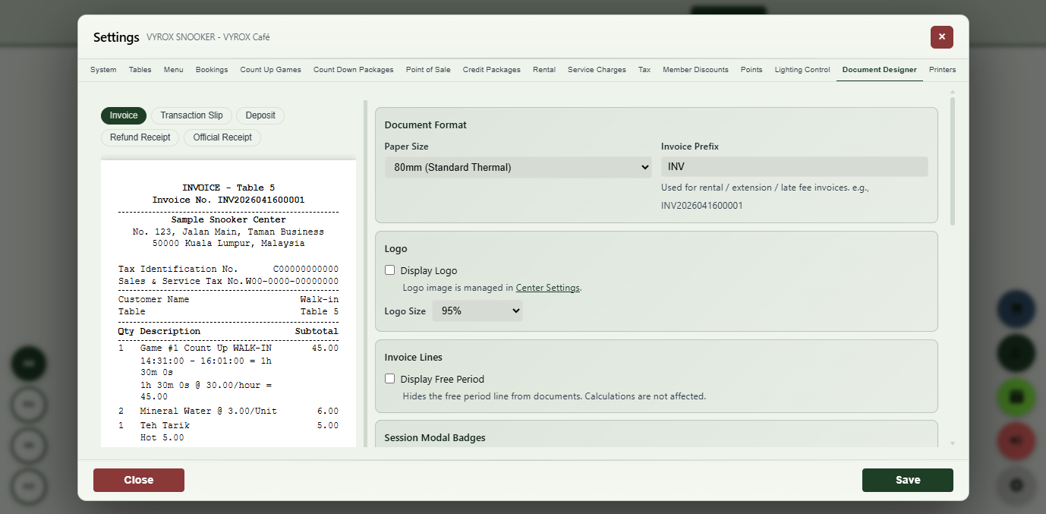Click the "VYROX SNOOKER - VYROX Café" subtitle
1046x514 pixels.
[208, 37]
